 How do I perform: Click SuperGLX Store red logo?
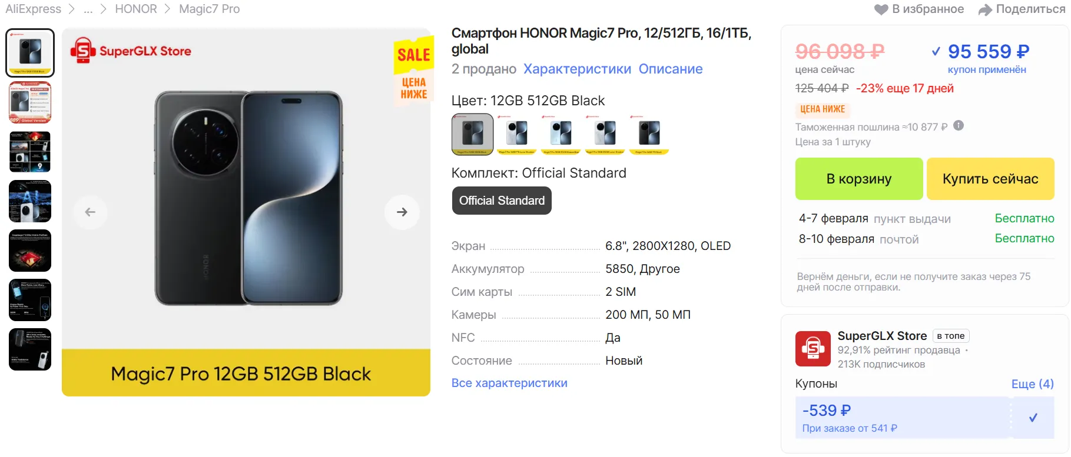pyautogui.click(x=813, y=349)
